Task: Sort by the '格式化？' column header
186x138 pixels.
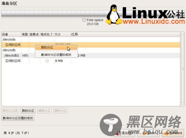Action: 47,34
